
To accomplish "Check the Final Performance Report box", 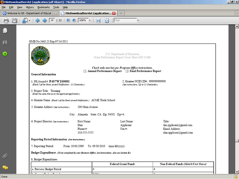I will pyautogui.click(x=127, y=71).
